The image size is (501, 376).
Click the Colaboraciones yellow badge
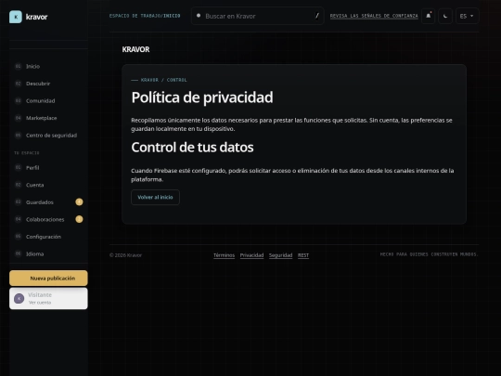coord(79,219)
